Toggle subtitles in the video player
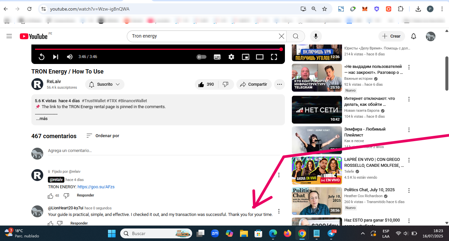The image size is (449, 241). pyautogui.click(x=217, y=57)
